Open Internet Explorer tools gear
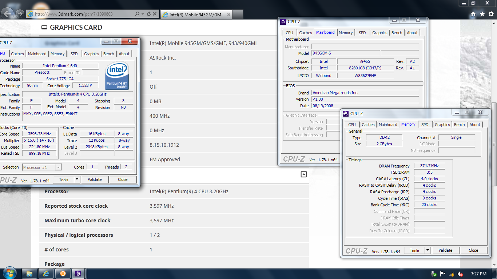497x279 pixels. point(491,14)
